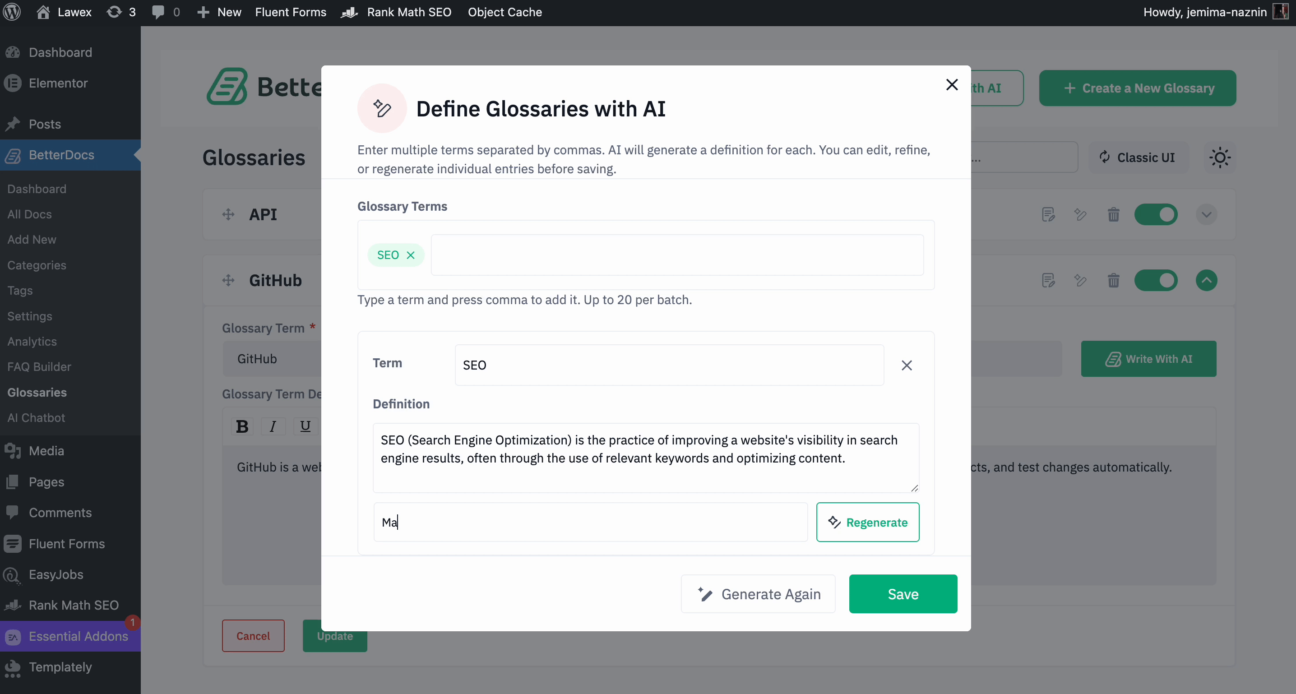Open Rank Math SEO admin bar menu
This screenshot has height=694, width=1296.
pos(396,12)
